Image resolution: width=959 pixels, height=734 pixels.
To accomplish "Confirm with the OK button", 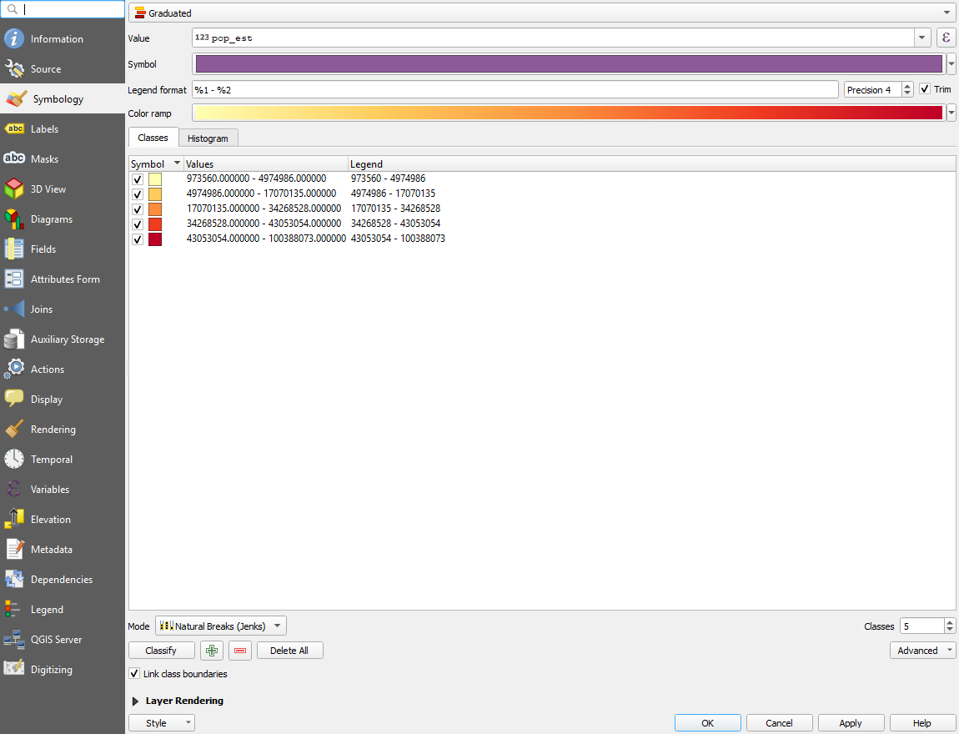I will click(x=708, y=723).
